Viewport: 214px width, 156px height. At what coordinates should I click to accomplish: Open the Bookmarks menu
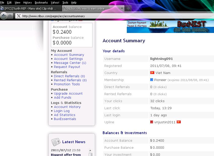41,3
